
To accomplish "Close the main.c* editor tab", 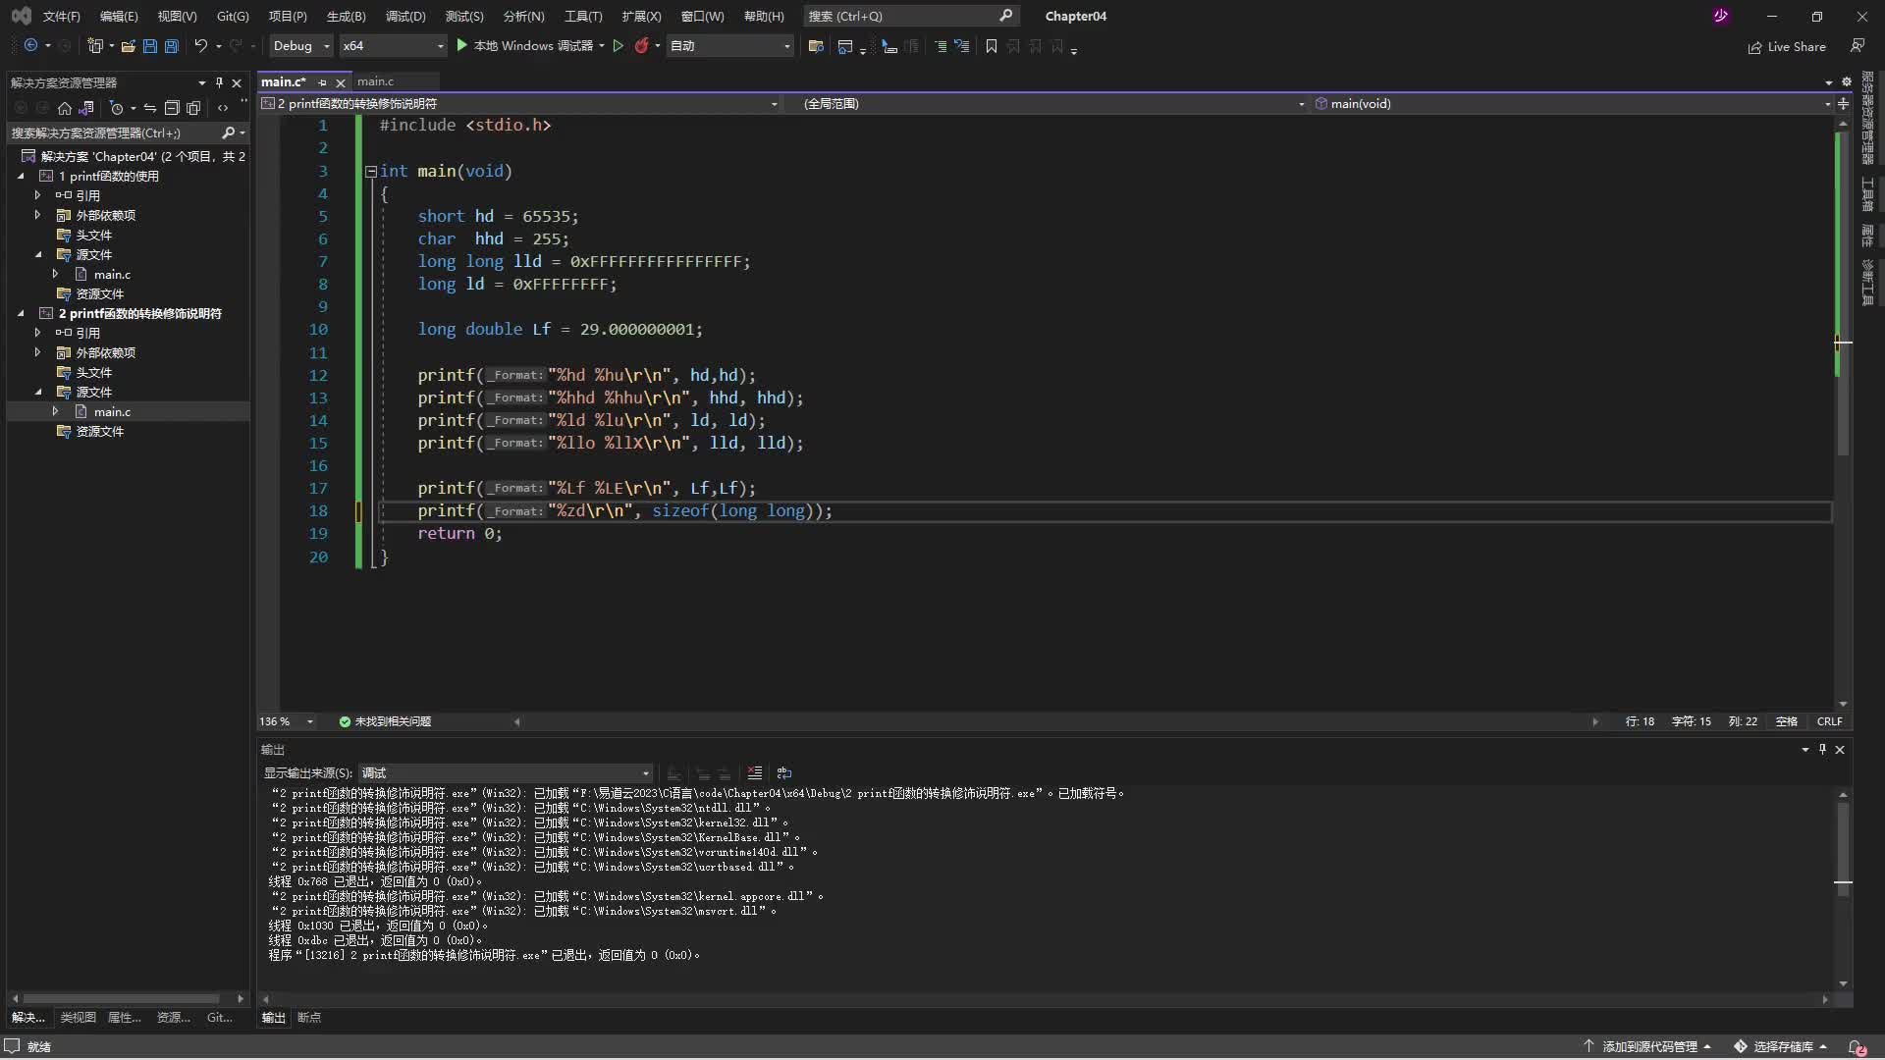I will click(x=341, y=82).
